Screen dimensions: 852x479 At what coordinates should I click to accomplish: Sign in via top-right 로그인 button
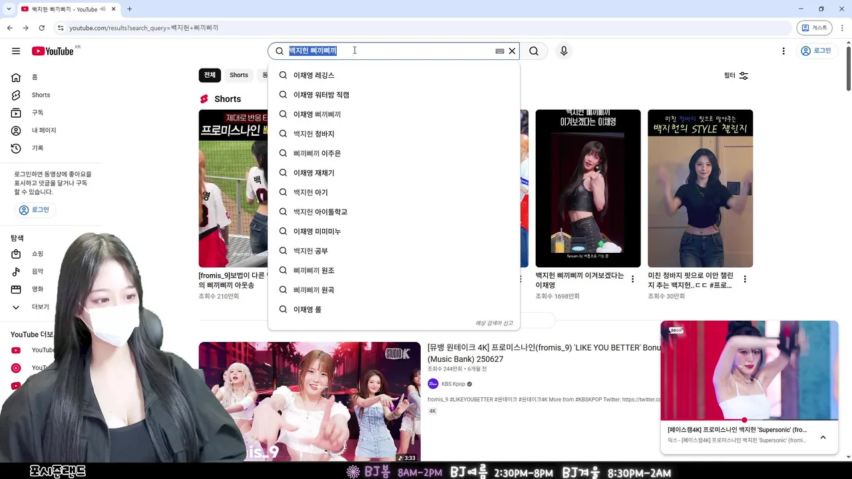point(816,51)
